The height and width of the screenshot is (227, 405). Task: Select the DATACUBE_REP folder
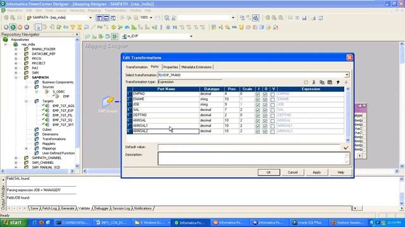click(x=44, y=54)
